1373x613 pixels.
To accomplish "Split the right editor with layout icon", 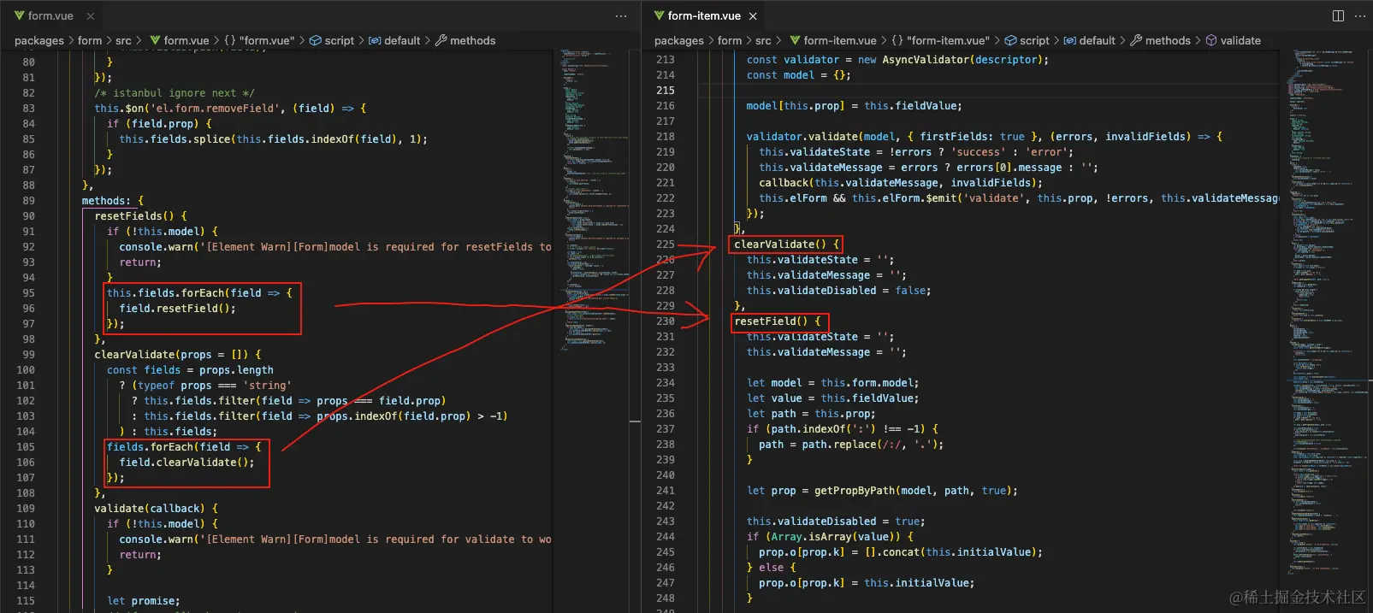I will [1338, 16].
